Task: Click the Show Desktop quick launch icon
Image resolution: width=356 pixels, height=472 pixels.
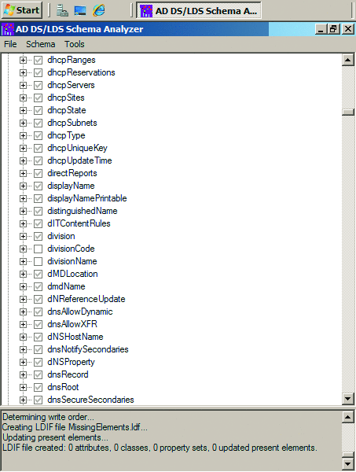Action: [80, 10]
